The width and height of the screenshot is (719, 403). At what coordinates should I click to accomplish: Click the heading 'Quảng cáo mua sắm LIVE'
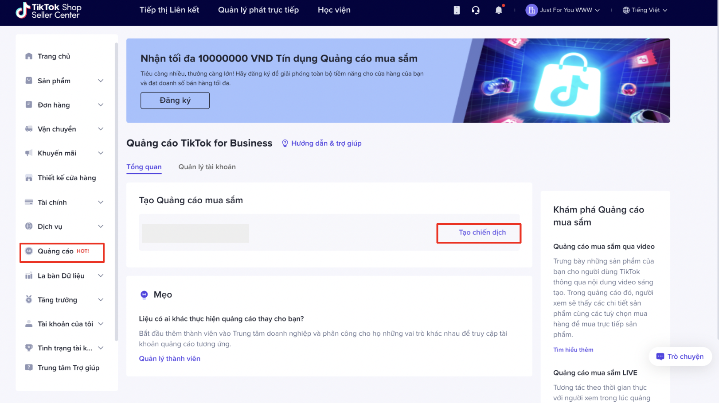[595, 373]
